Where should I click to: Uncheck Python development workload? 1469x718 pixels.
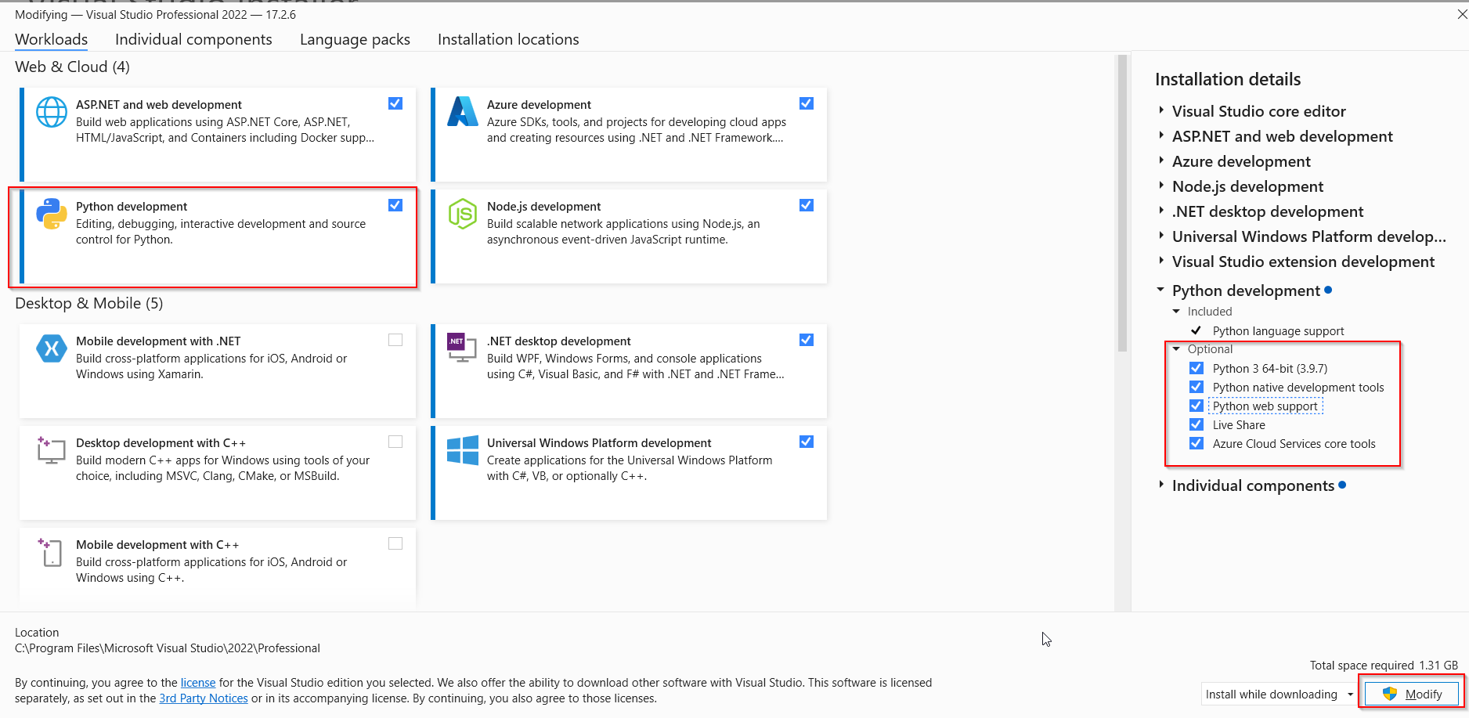point(395,205)
